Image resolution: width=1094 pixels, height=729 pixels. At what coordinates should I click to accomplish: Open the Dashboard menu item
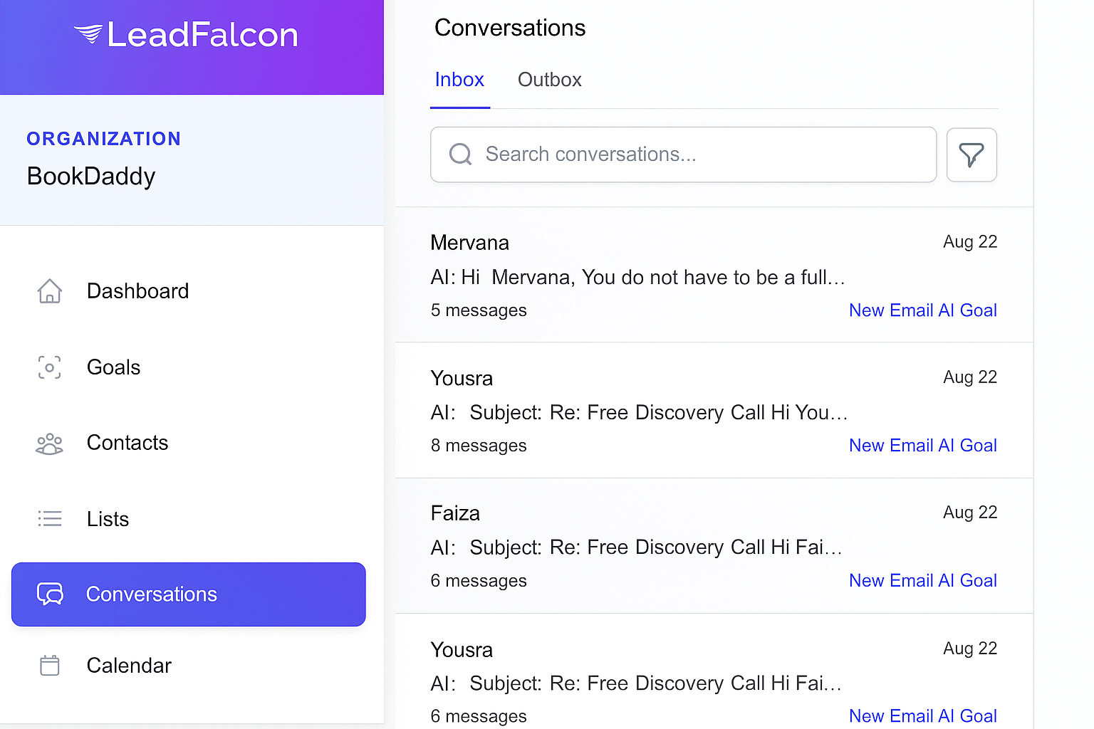point(137,291)
